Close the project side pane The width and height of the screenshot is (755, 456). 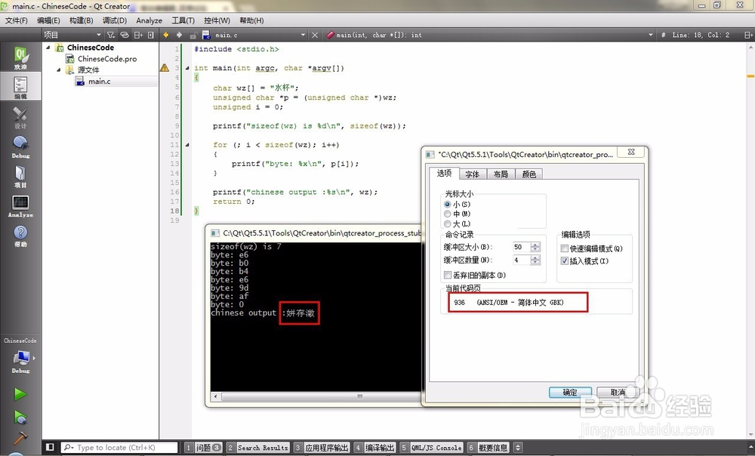point(151,35)
